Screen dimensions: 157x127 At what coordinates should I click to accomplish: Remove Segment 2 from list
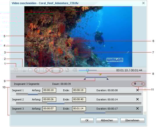(138, 99)
